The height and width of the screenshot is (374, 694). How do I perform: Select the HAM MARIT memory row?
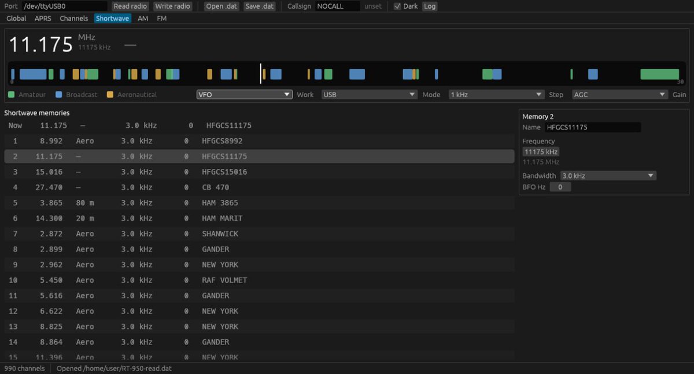click(x=259, y=219)
